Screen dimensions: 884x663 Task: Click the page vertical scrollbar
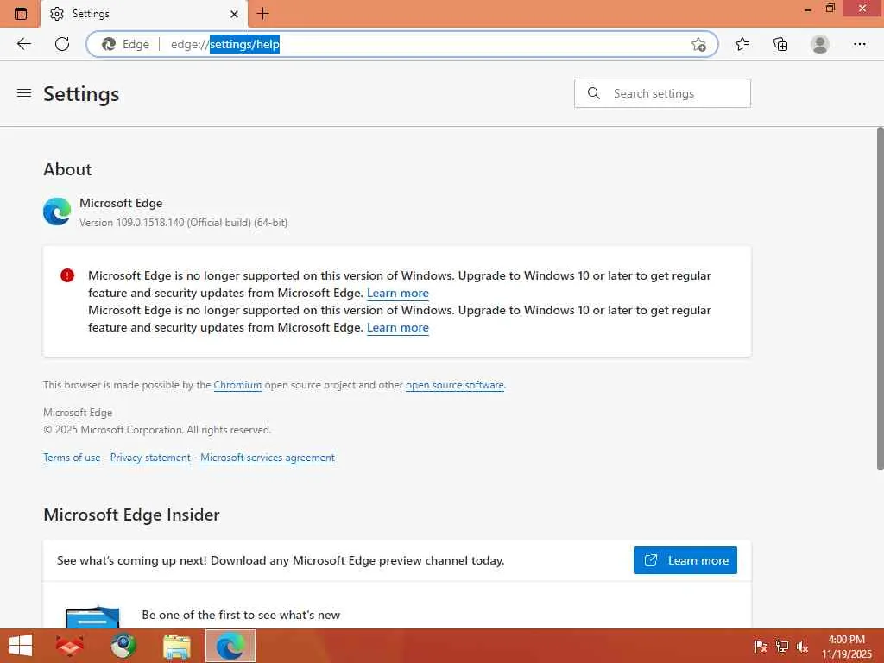click(880, 299)
